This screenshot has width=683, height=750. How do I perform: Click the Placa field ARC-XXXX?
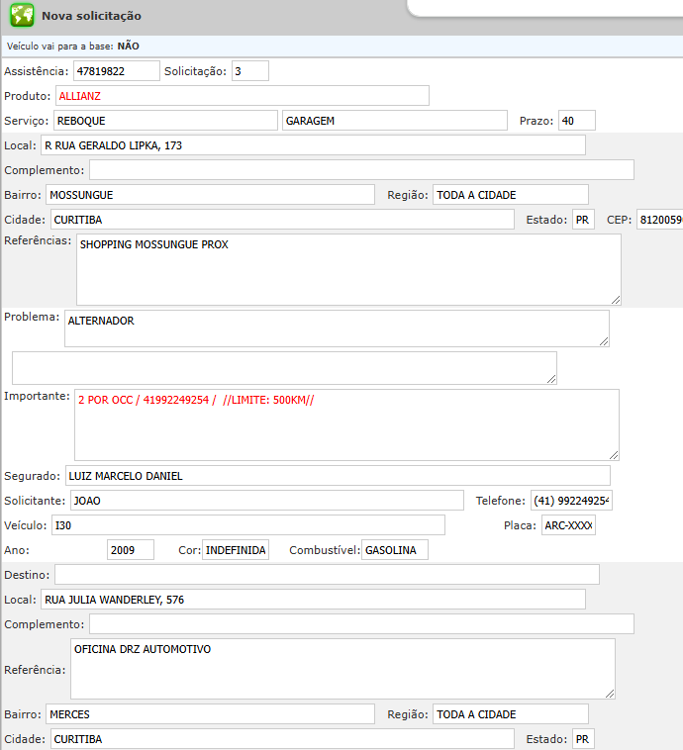click(x=568, y=525)
